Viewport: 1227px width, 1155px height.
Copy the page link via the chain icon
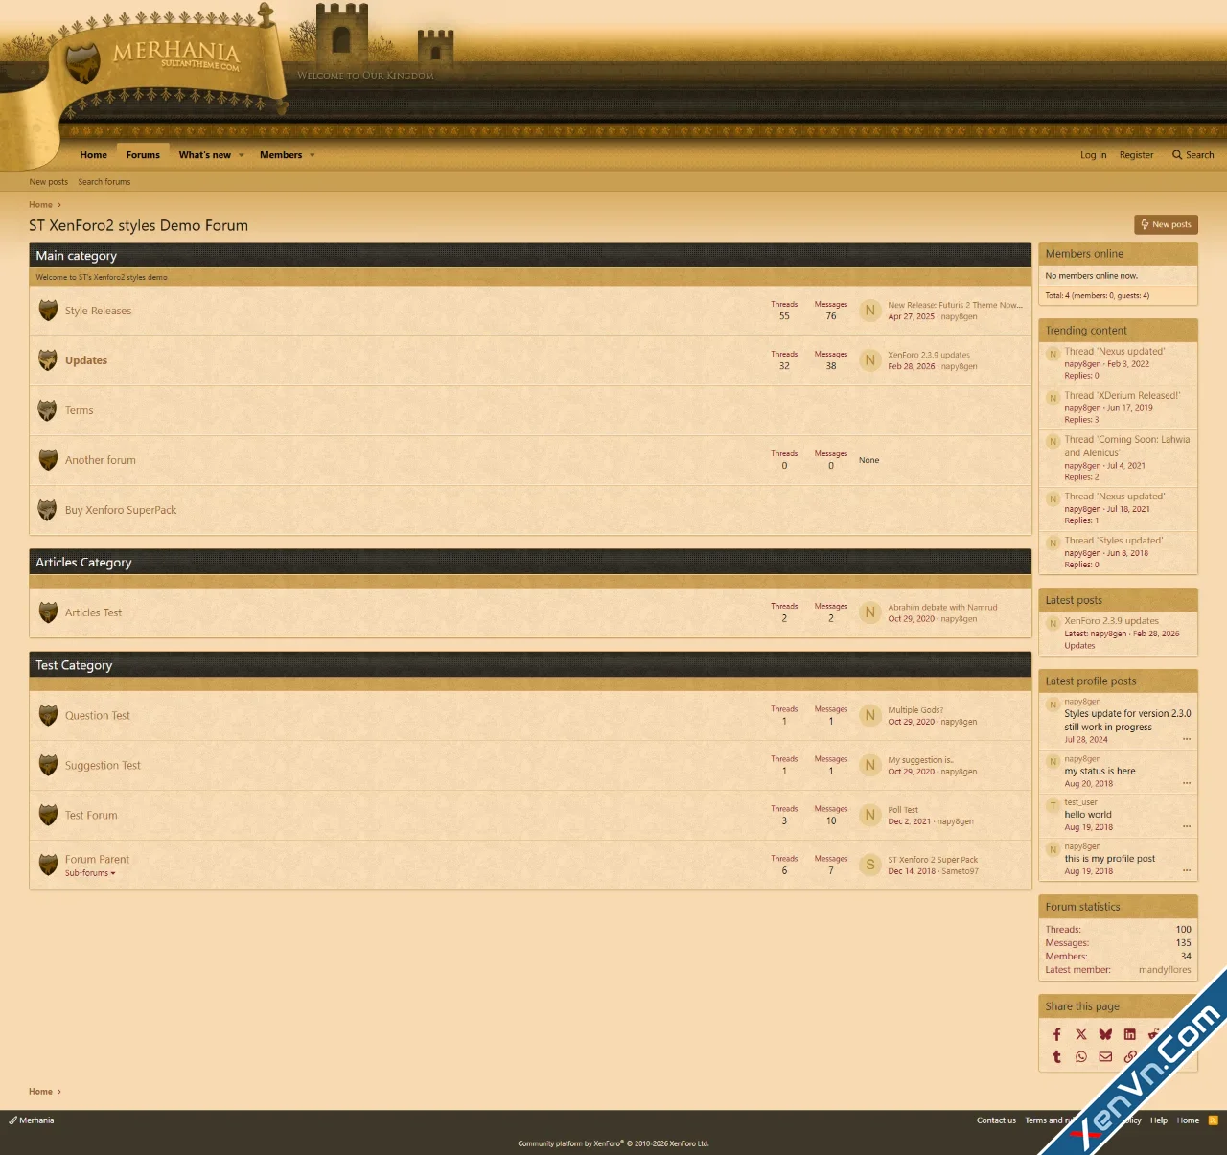click(1129, 1056)
